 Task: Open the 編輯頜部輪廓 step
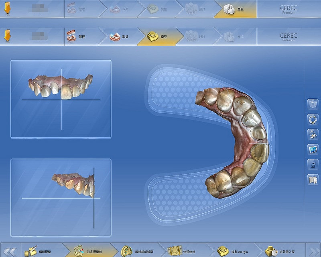(138, 251)
